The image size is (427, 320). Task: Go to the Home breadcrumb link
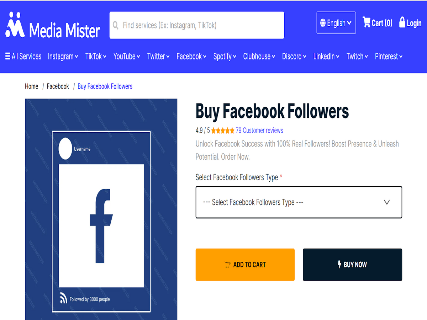click(x=31, y=86)
